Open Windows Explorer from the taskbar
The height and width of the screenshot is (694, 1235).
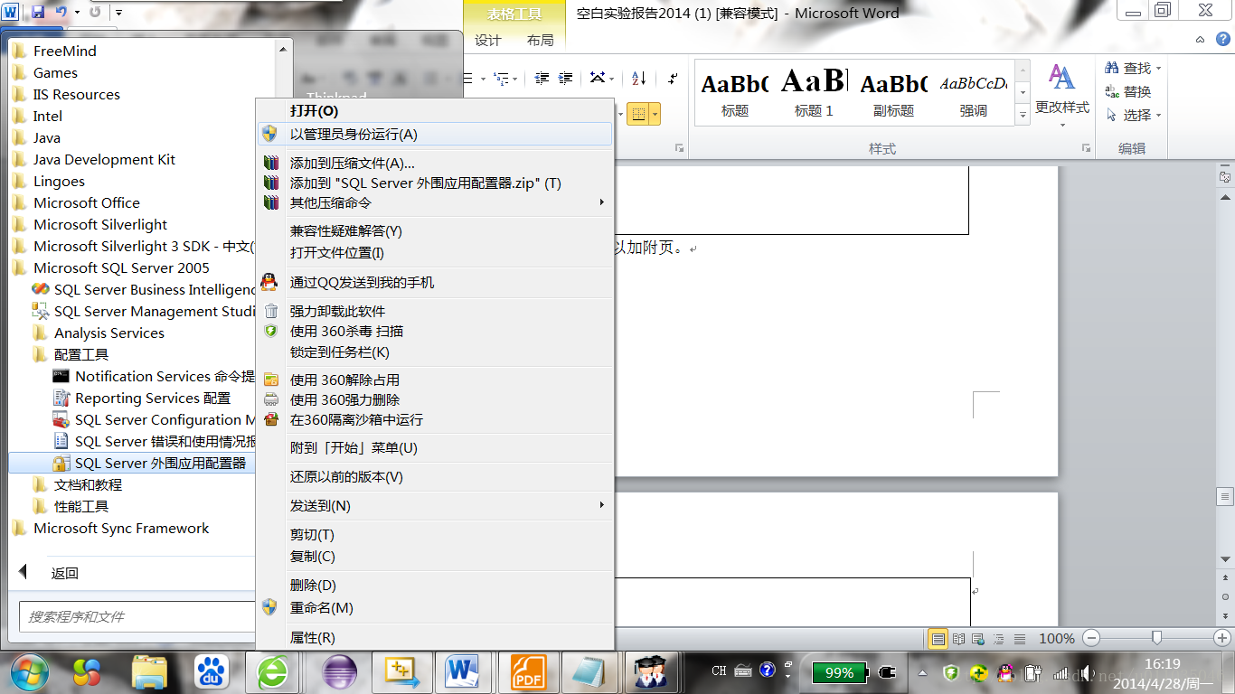(149, 671)
